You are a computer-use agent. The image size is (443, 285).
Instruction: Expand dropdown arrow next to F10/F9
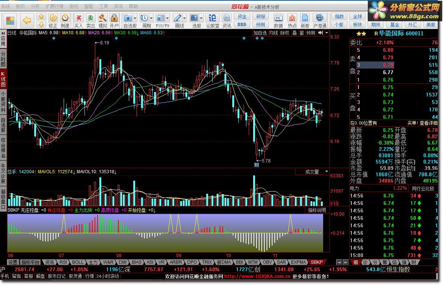click(x=168, y=18)
